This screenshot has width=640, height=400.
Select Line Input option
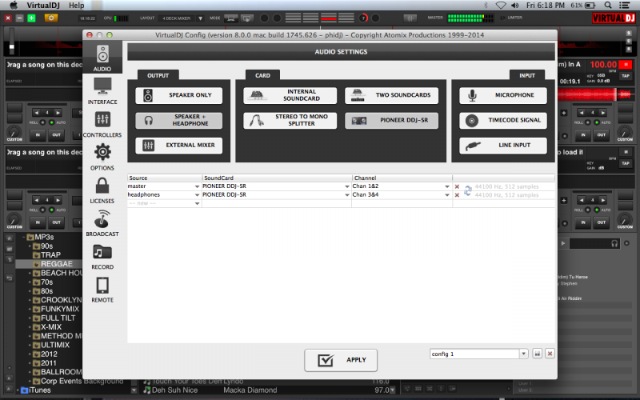(503, 146)
